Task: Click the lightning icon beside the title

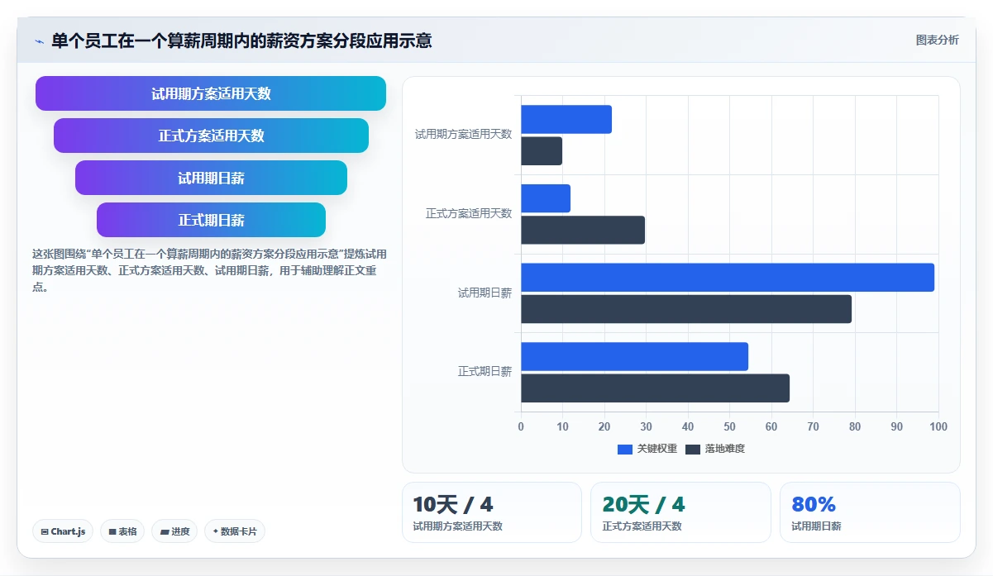Action: tap(39, 41)
